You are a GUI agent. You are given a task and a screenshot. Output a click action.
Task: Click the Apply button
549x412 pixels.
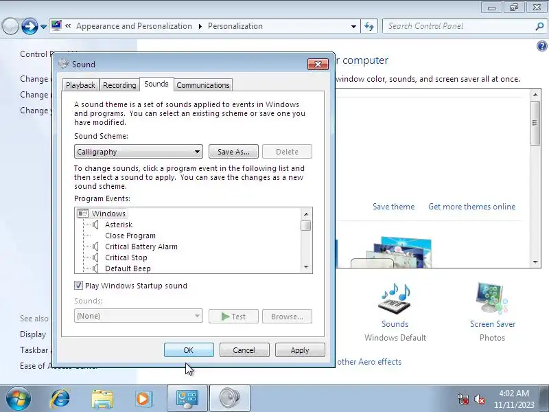[x=300, y=350]
